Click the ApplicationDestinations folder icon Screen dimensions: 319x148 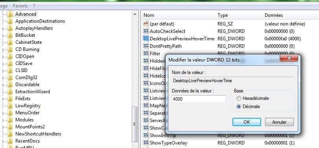point(10,21)
